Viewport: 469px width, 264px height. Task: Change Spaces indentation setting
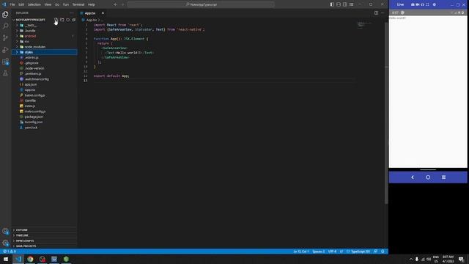[319, 252]
